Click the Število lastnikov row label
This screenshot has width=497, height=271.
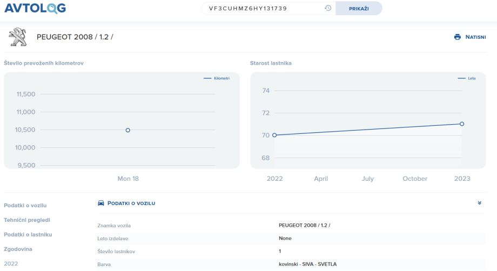tap(116, 252)
